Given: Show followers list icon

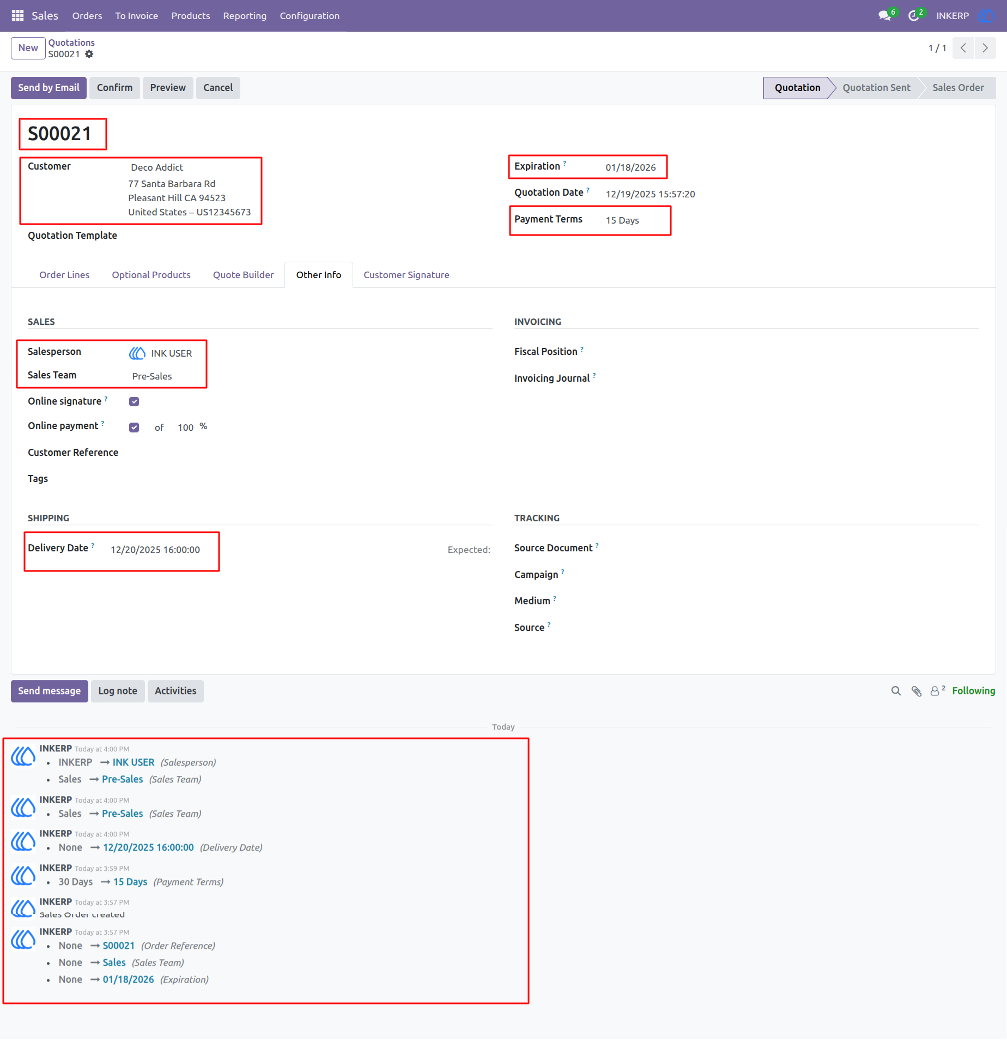Looking at the screenshot, I should (937, 691).
